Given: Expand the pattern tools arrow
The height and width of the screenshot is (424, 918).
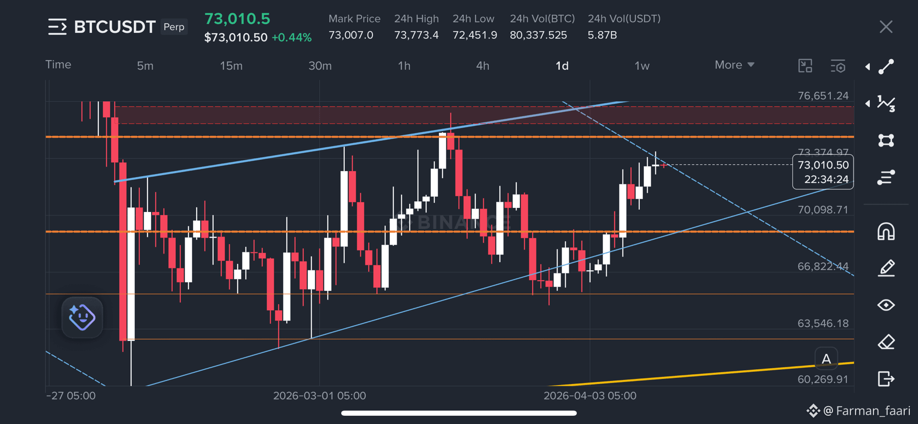Looking at the screenshot, I should click(x=867, y=103).
